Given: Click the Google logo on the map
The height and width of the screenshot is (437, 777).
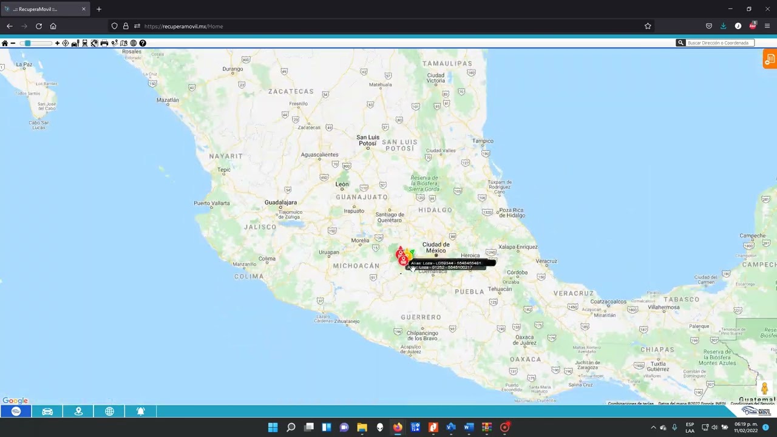Looking at the screenshot, I should [15, 401].
